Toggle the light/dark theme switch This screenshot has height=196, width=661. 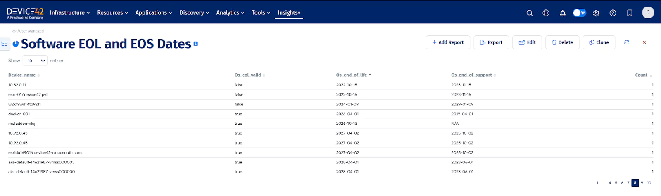579,13
